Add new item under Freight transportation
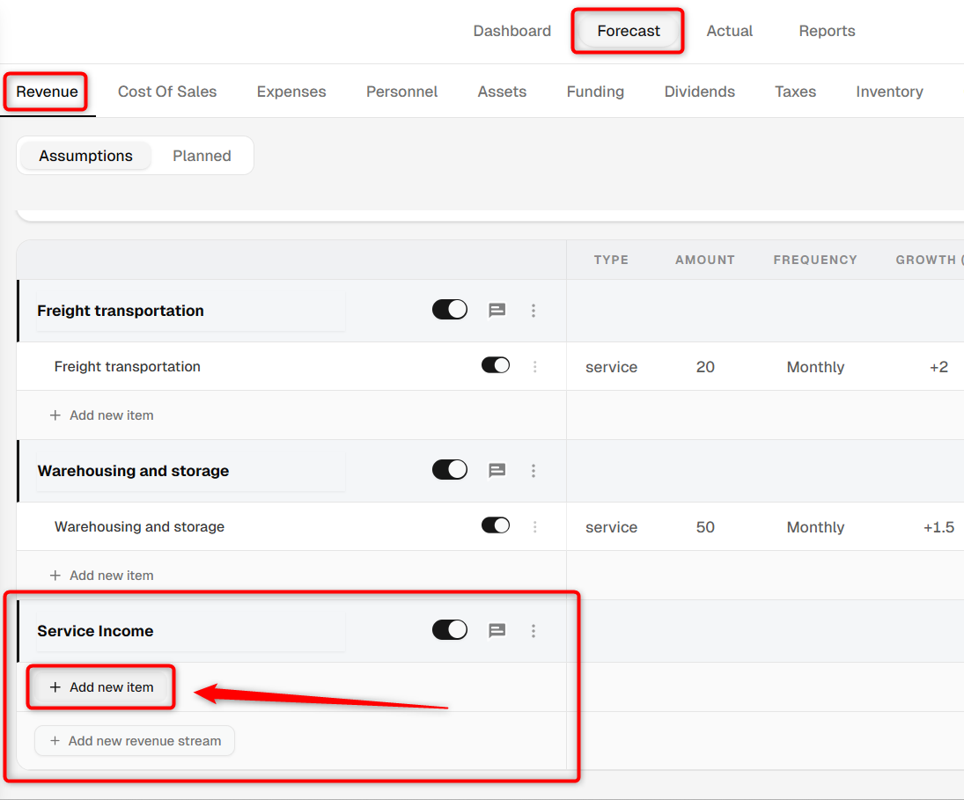Image resolution: width=964 pixels, height=800 pixels. coord(101,415)
